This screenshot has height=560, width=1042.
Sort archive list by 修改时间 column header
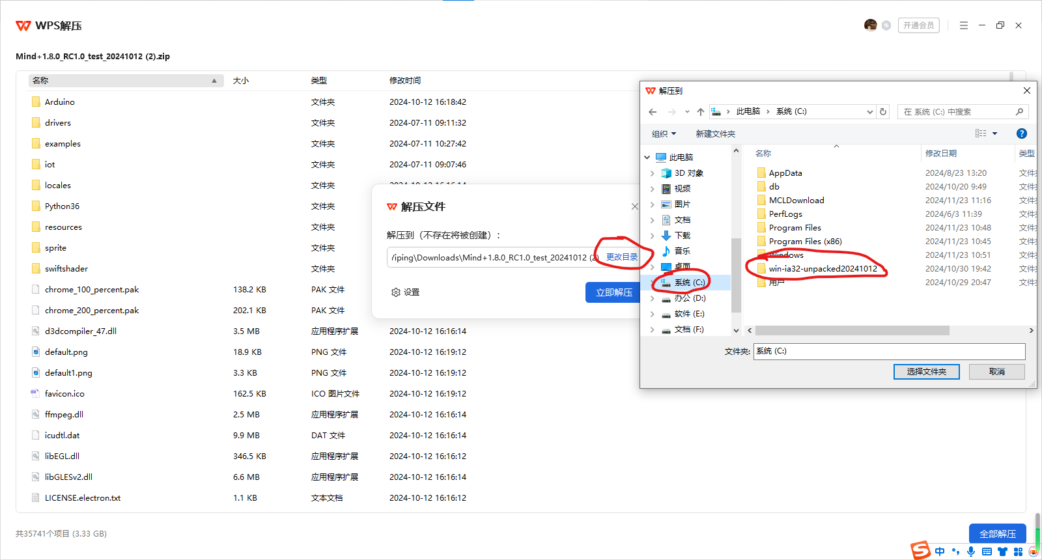(405, 81)
